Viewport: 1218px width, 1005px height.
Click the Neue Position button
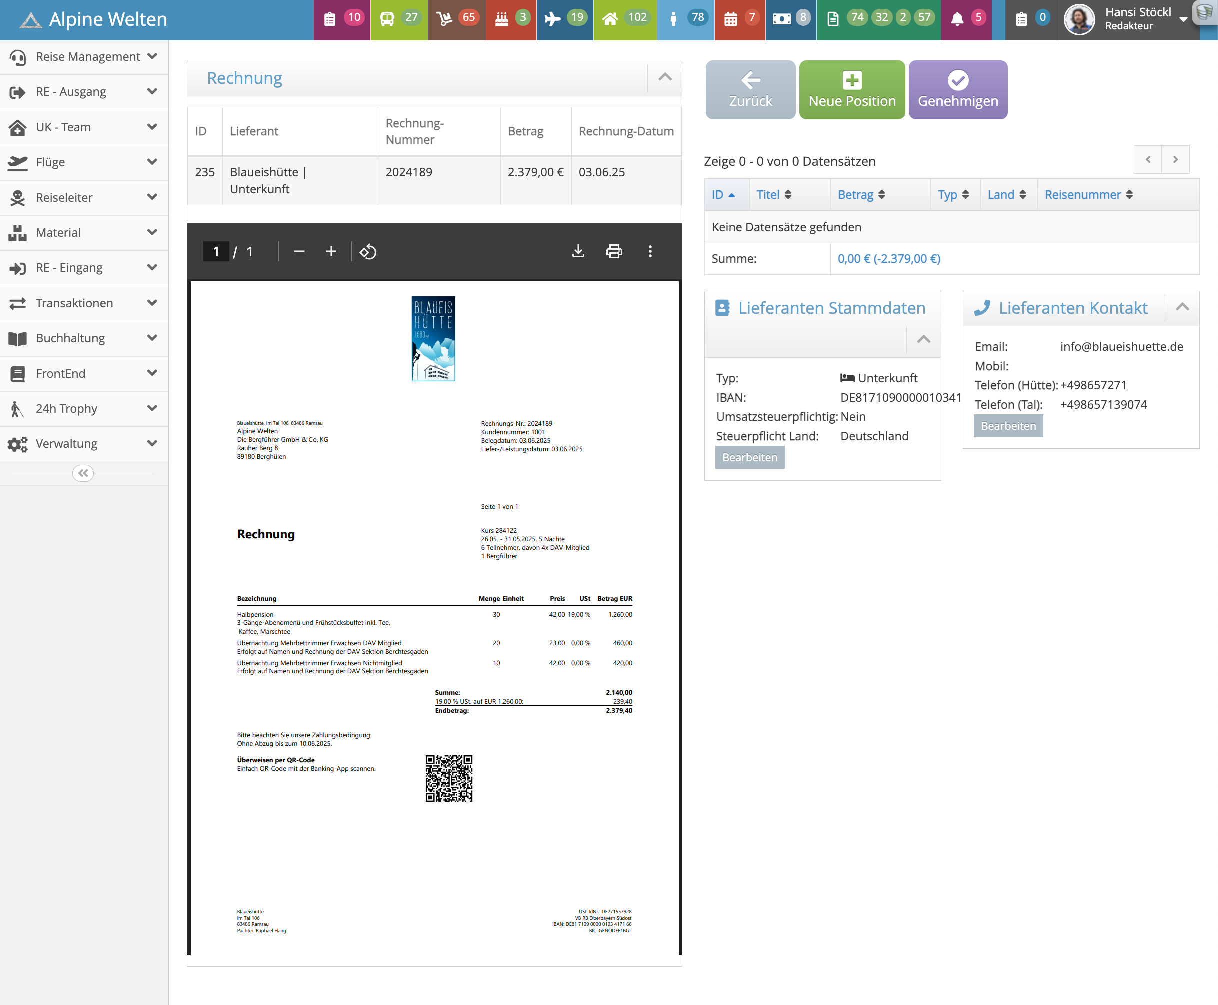click(x=851, y=89)
